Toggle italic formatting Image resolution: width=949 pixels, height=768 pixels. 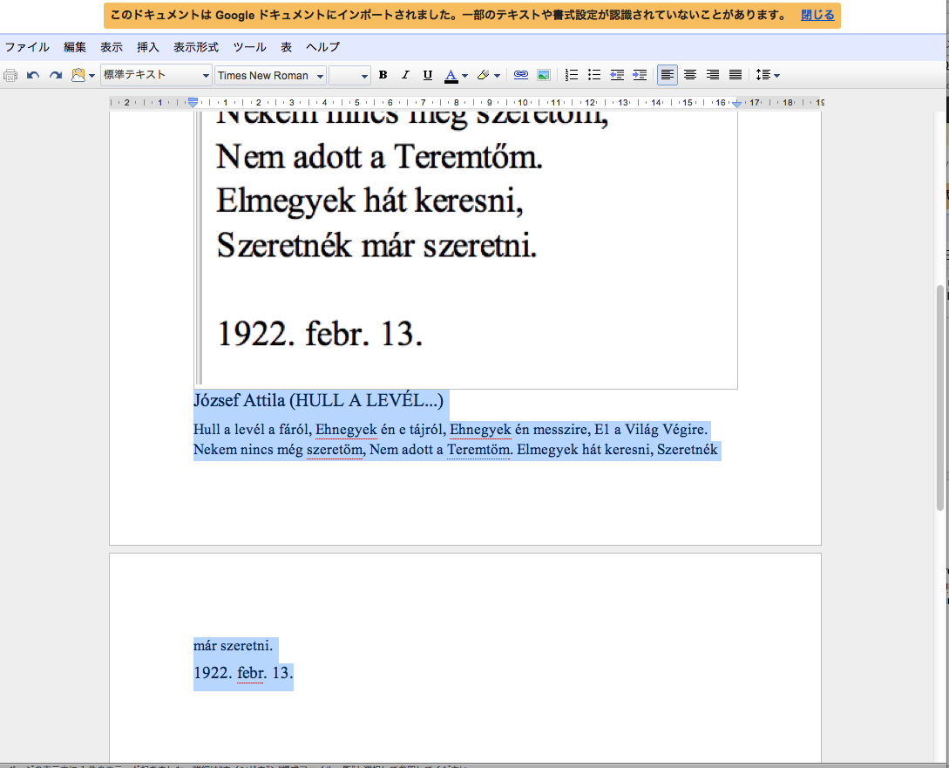coord(405,75)
